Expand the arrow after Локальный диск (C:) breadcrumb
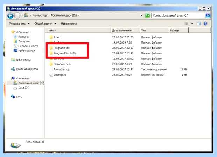The image size is (217, 157). [79, 15]
